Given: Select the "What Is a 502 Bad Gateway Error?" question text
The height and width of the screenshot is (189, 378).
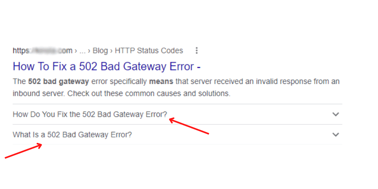Looking at the screenshot, I should pos(72,135).
